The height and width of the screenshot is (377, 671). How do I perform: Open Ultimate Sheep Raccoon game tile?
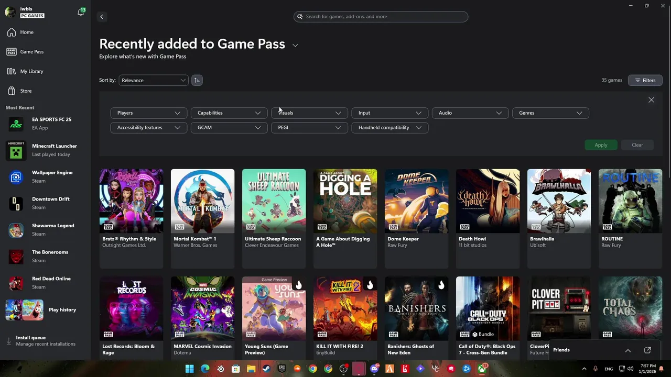pos(274,218)
